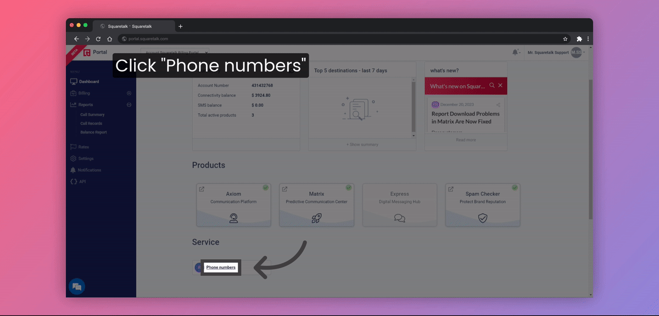Open the Billing menu in sidebar
This screenshot has width=659, height=316.
(83, 93)
